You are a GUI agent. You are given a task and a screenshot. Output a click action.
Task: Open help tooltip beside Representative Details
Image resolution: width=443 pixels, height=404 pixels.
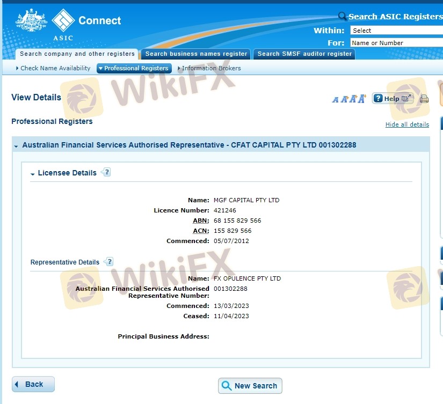tap(109, 262)
